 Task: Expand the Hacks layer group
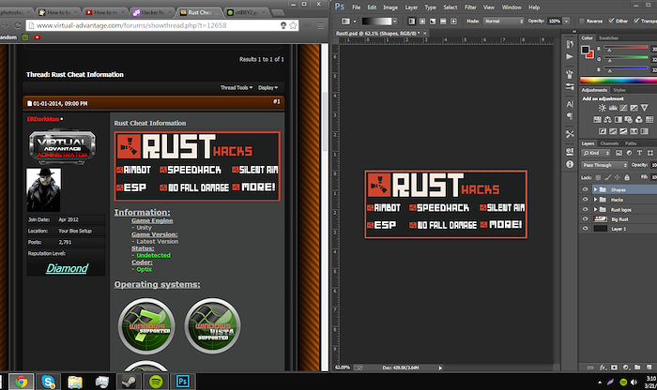(595, 200)
